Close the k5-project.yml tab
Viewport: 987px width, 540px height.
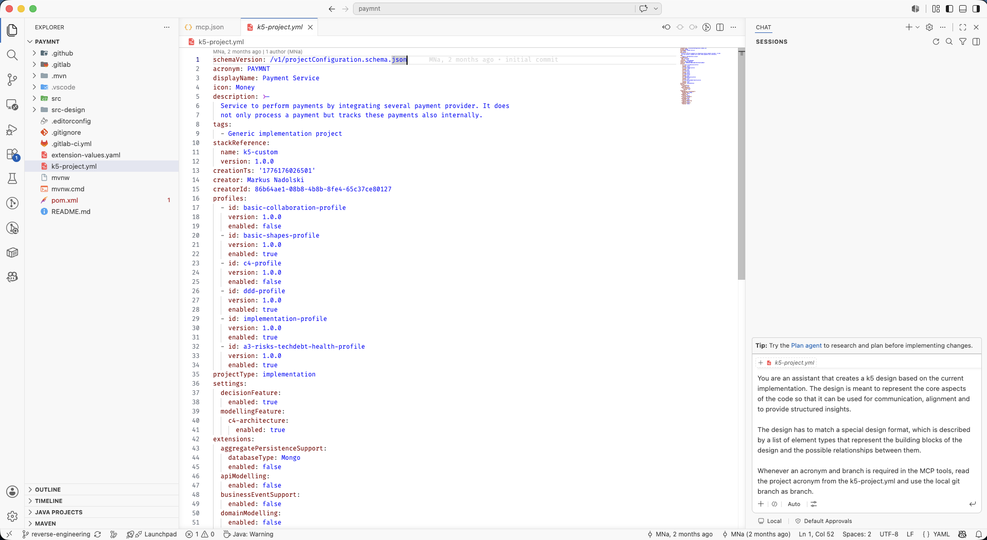[x=310, y=27]
